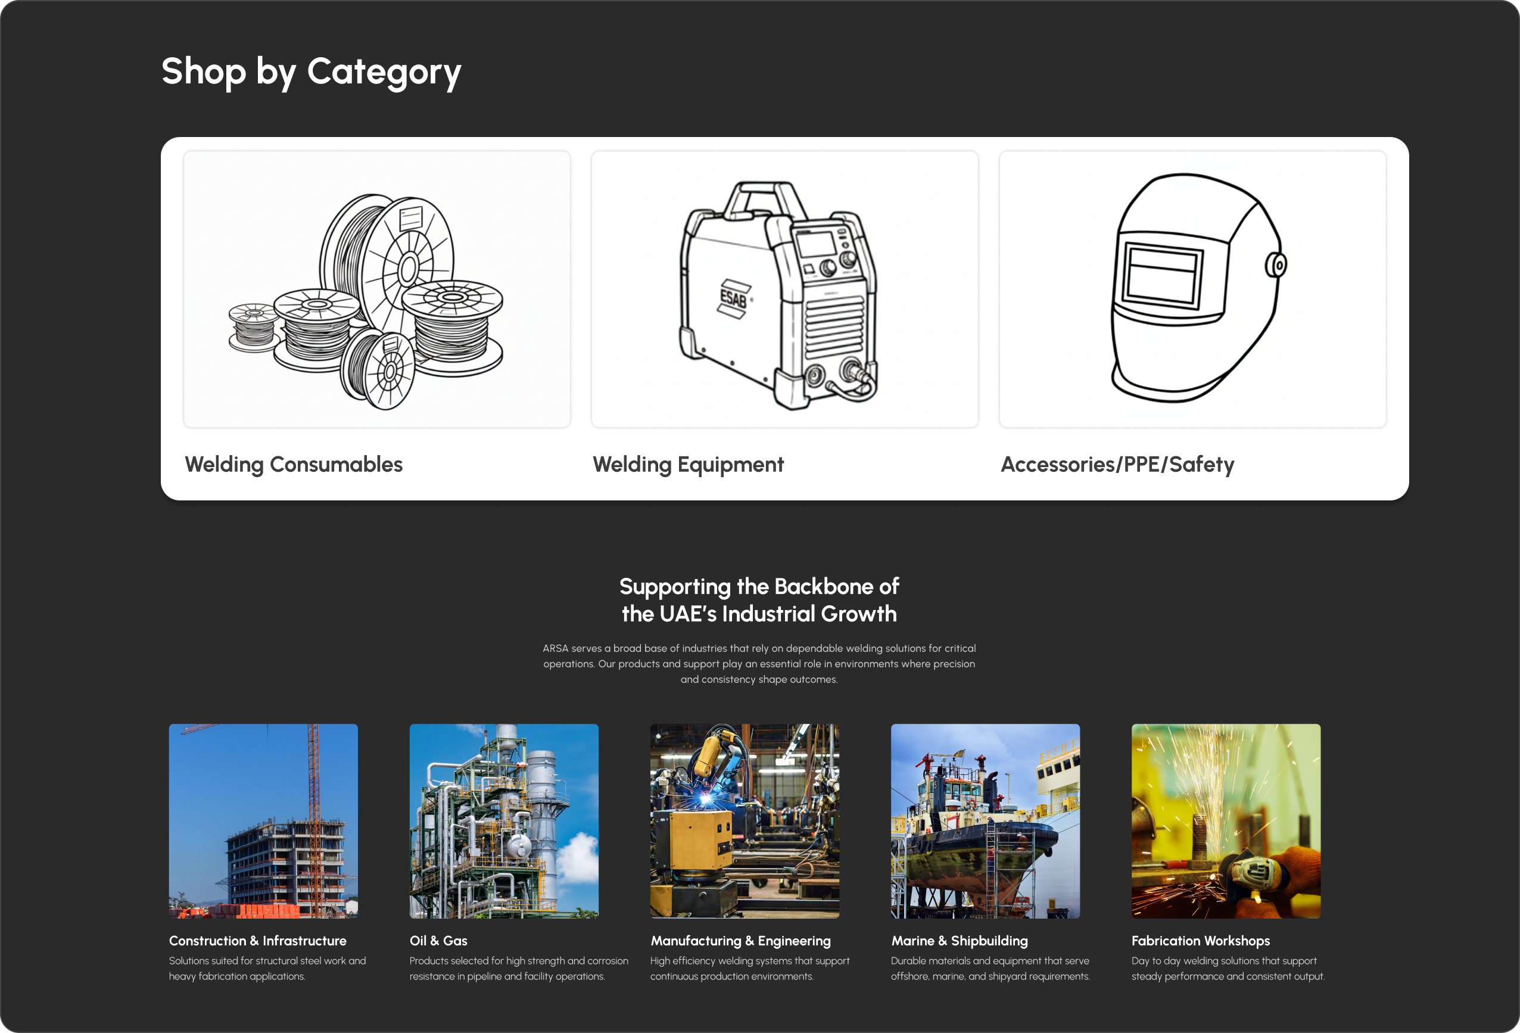Click the ARSA serves industries paragraph
This screenshot has width=1520, height=1033.
click(x=759, y=664)
